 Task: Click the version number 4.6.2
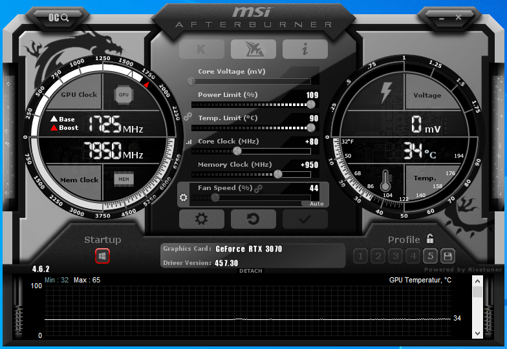[41, 269]
